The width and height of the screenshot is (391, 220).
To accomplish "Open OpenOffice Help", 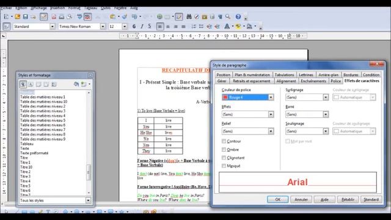I will tap(238, 16).
